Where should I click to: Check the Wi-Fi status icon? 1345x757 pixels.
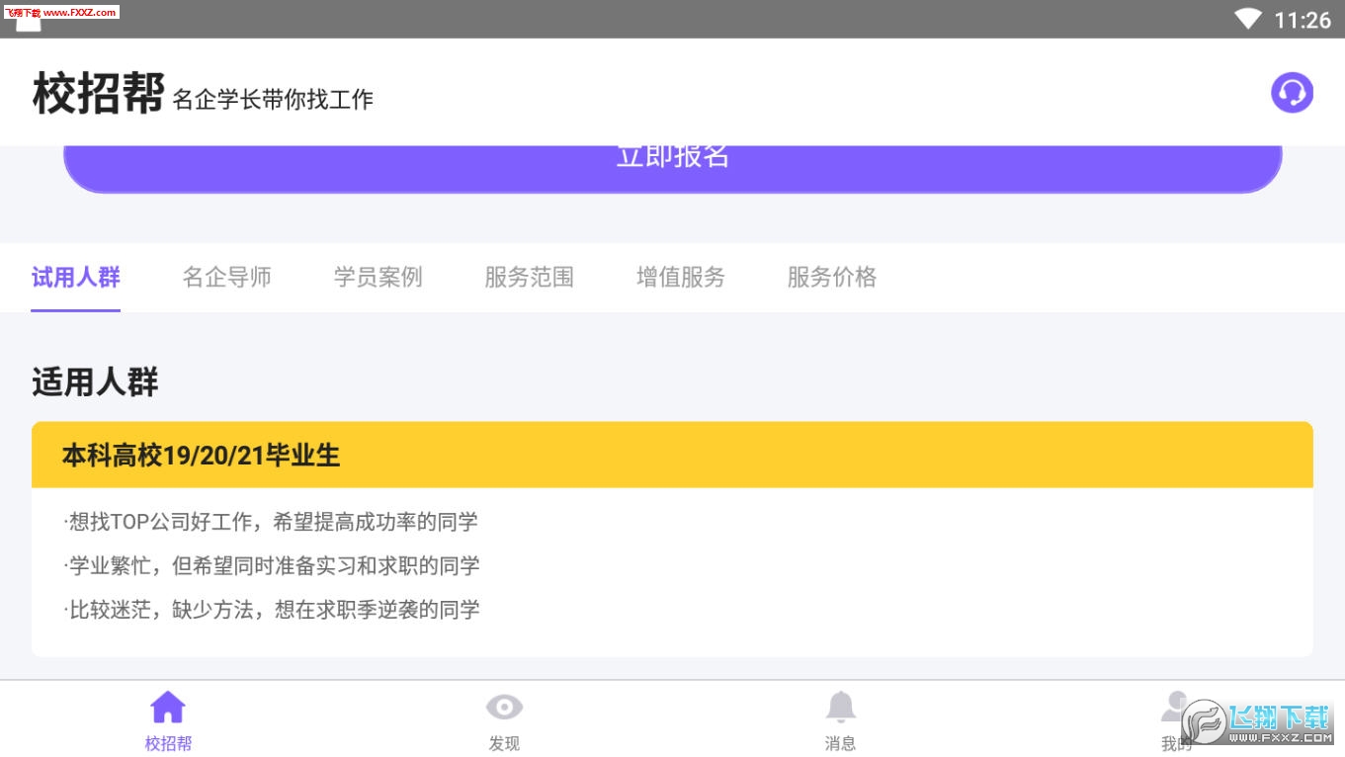pyautogui.click(x=1248, y=19)
